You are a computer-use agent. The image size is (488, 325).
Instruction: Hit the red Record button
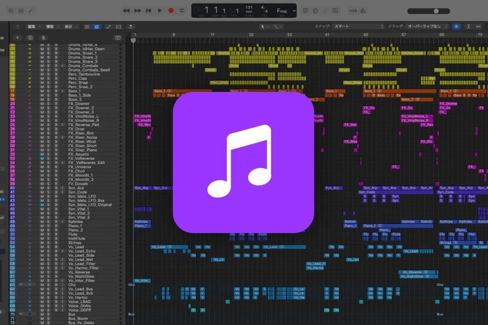(171, 11)
